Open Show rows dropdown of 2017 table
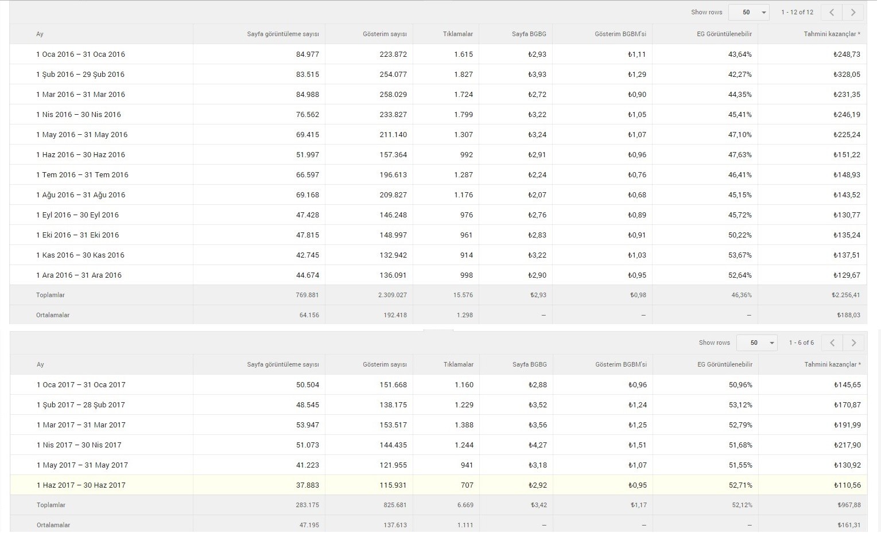This screenshot has width=881, height=537. click(756, 343)
